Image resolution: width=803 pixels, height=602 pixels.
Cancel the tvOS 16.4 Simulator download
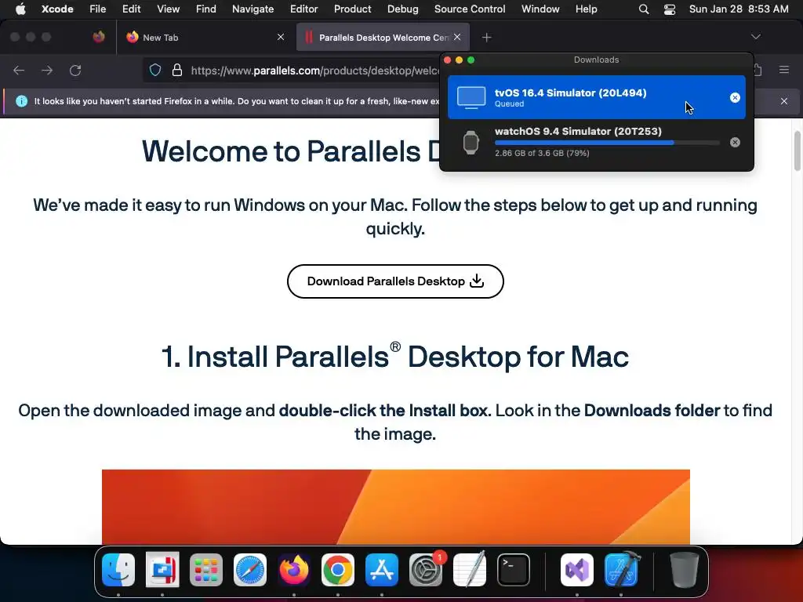(x=735, y=97)
